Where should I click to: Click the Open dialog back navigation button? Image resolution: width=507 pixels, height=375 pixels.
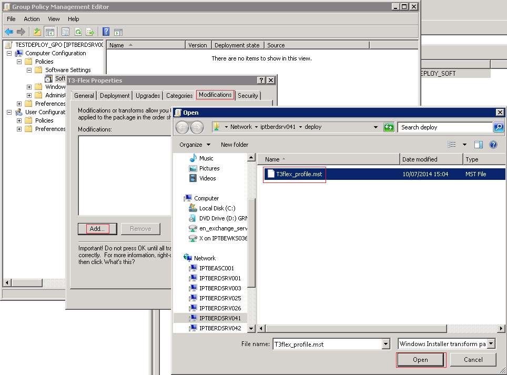coord(182,127)
